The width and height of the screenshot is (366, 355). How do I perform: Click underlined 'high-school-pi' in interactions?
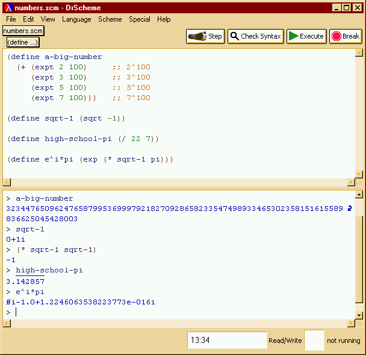coord(49,271)
